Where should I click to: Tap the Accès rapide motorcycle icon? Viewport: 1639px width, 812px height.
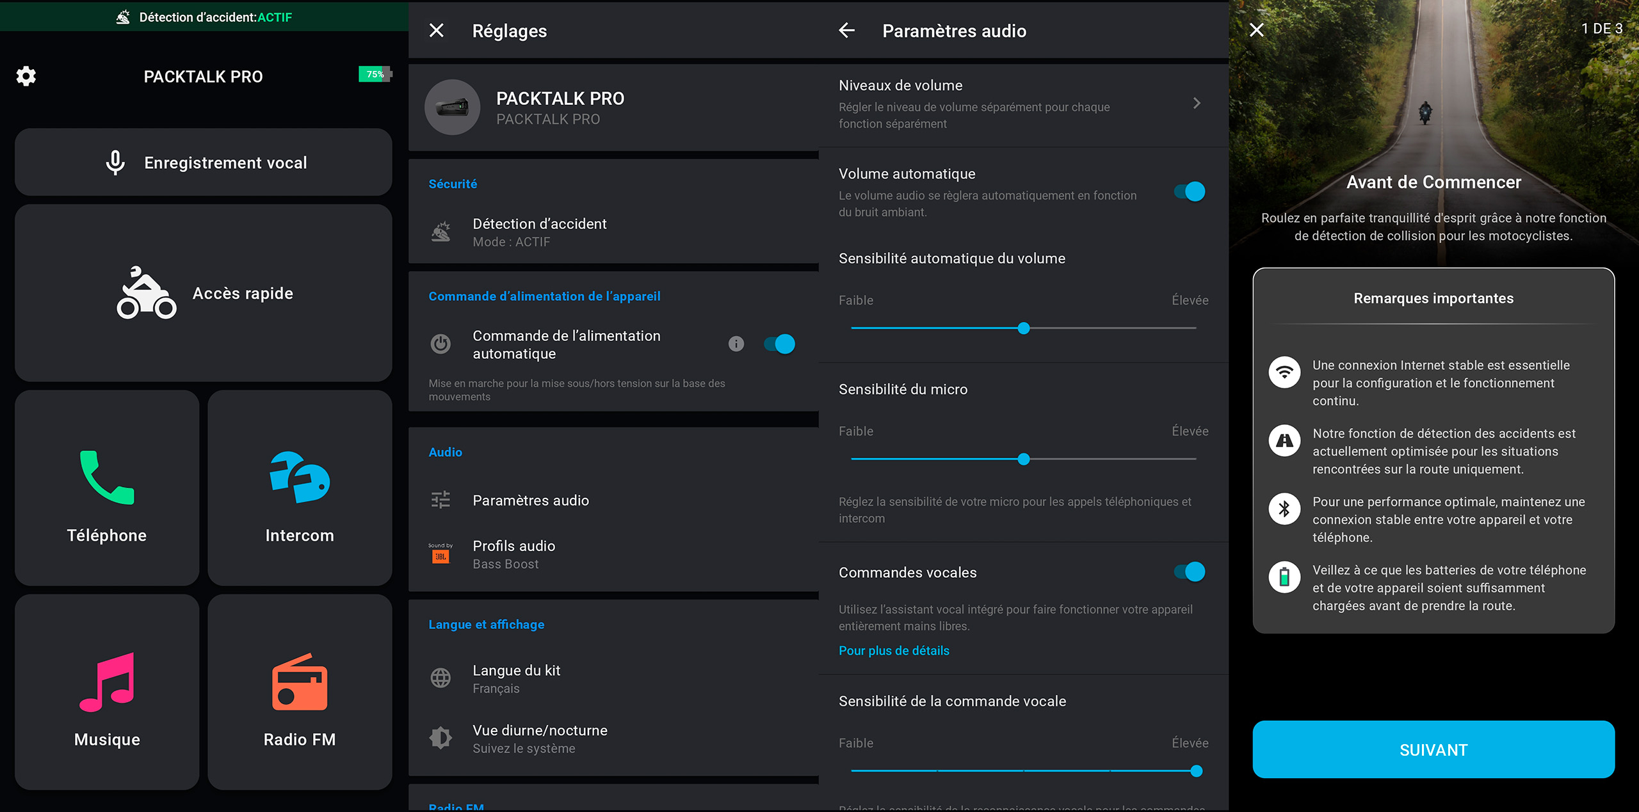tap(147, 293)
